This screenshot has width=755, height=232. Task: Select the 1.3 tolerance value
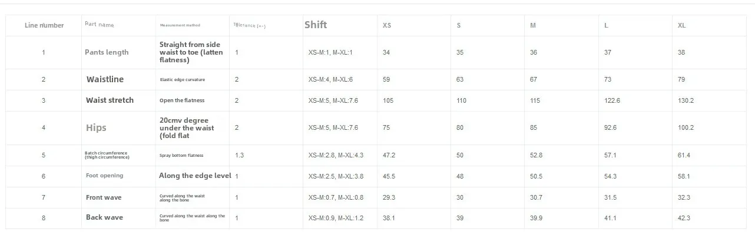(240, 155)
